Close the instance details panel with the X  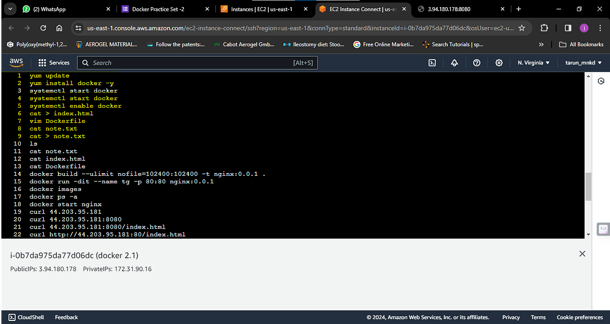point(582,253)
